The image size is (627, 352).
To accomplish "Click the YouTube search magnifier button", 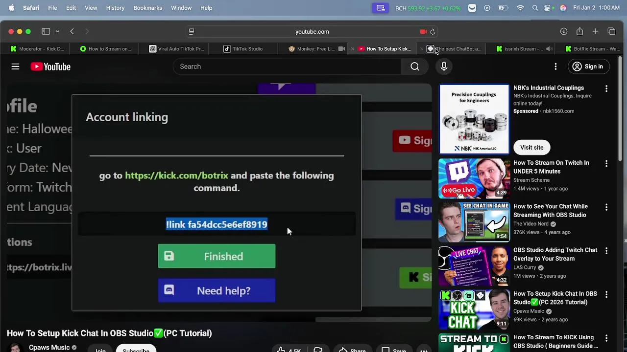I will 415,66.
